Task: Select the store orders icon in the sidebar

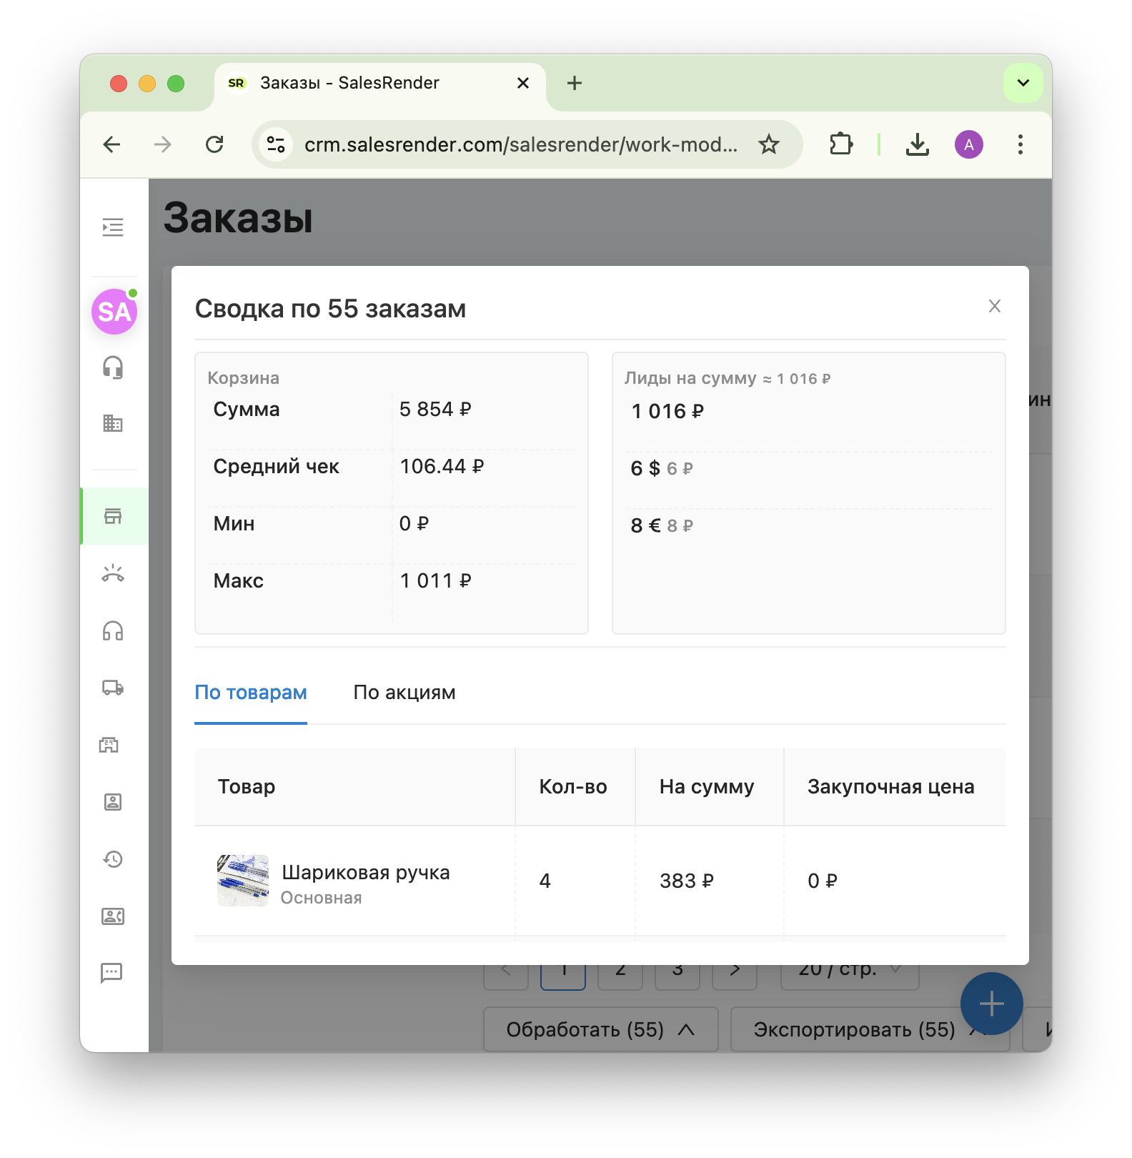Action: [113, 516]
